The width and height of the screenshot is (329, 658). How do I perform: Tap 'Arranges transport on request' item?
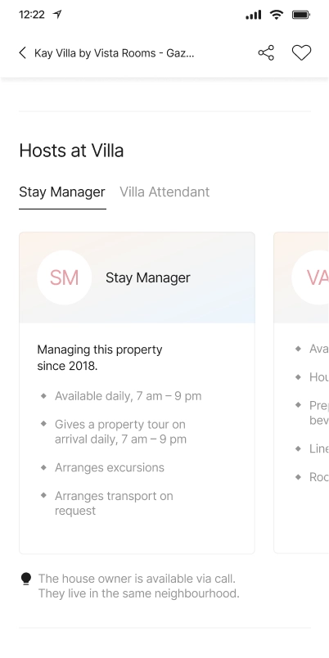(114, 503)
